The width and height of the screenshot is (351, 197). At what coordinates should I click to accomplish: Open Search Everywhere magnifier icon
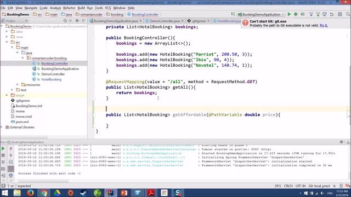click(x=348, y=14)
